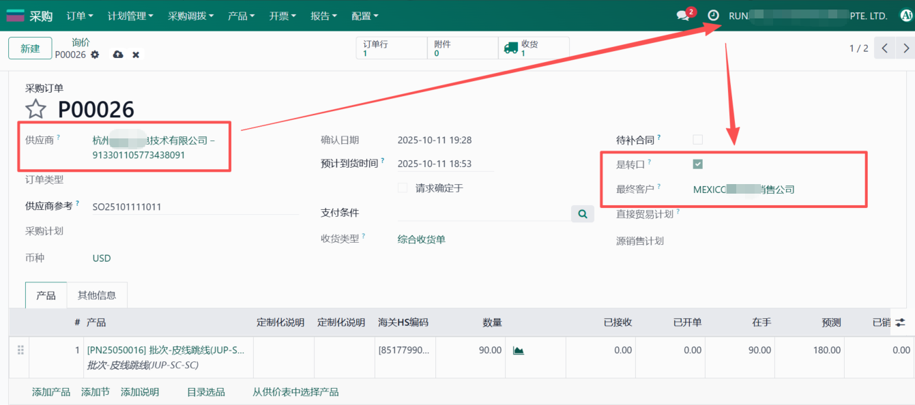Viewport: 915px width, 405px height.
Task: Open the 订单 dropdown menu
Action: [79, 15]
